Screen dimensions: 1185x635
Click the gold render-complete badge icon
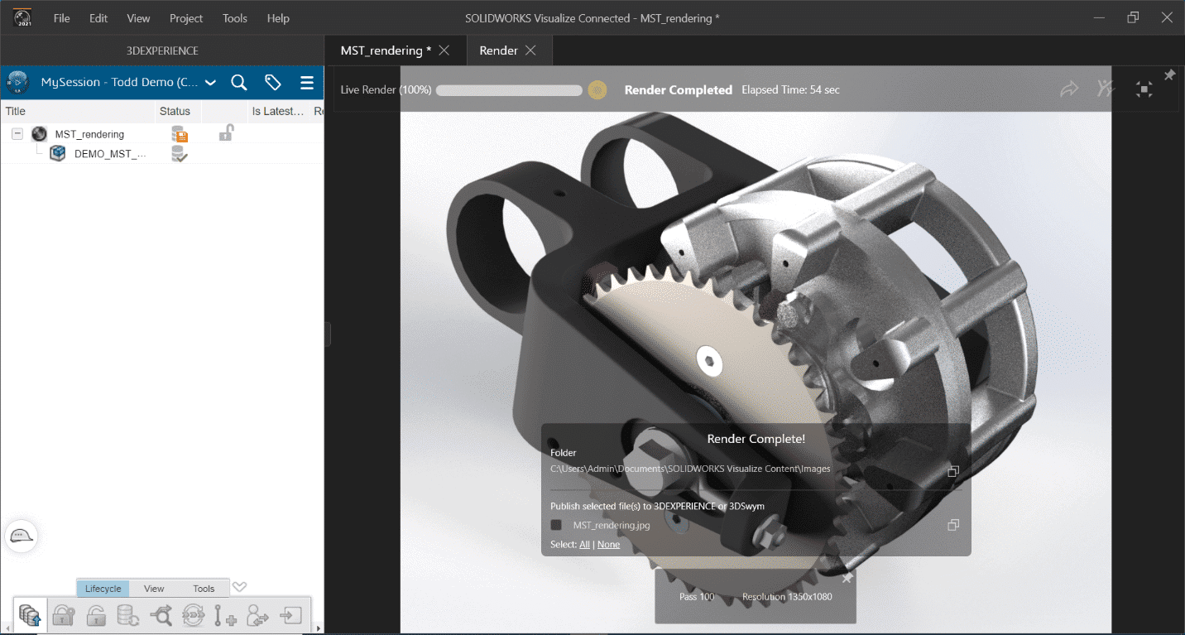pos(597,89)
